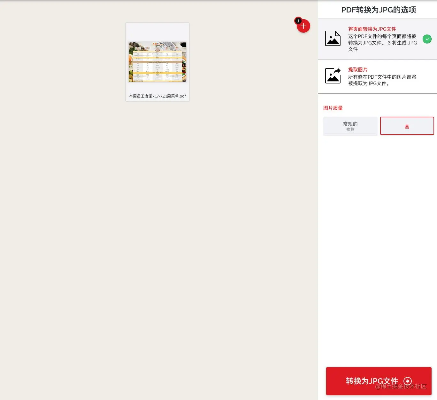Click file name 本周员工食堂7.17-7.21周菜单.pdf

157,96
